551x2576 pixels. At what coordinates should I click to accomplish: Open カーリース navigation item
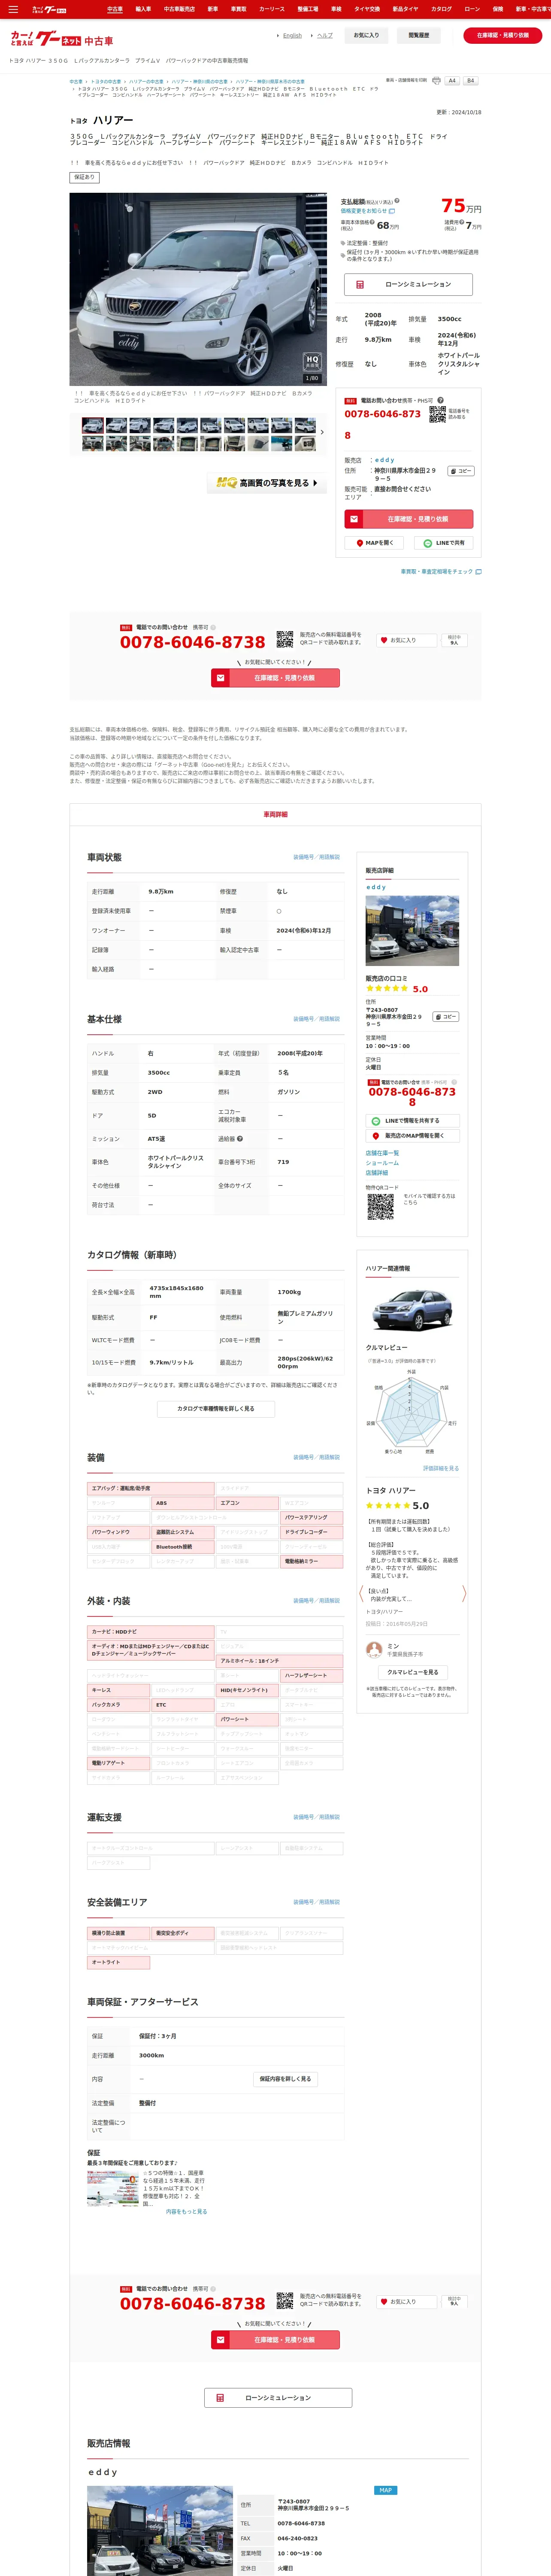(x=271, y=9)
